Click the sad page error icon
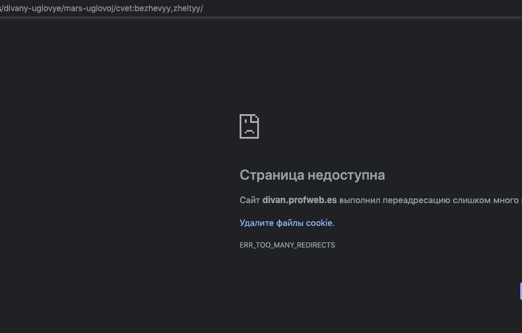Screen dimensions: 522x333 250,126
